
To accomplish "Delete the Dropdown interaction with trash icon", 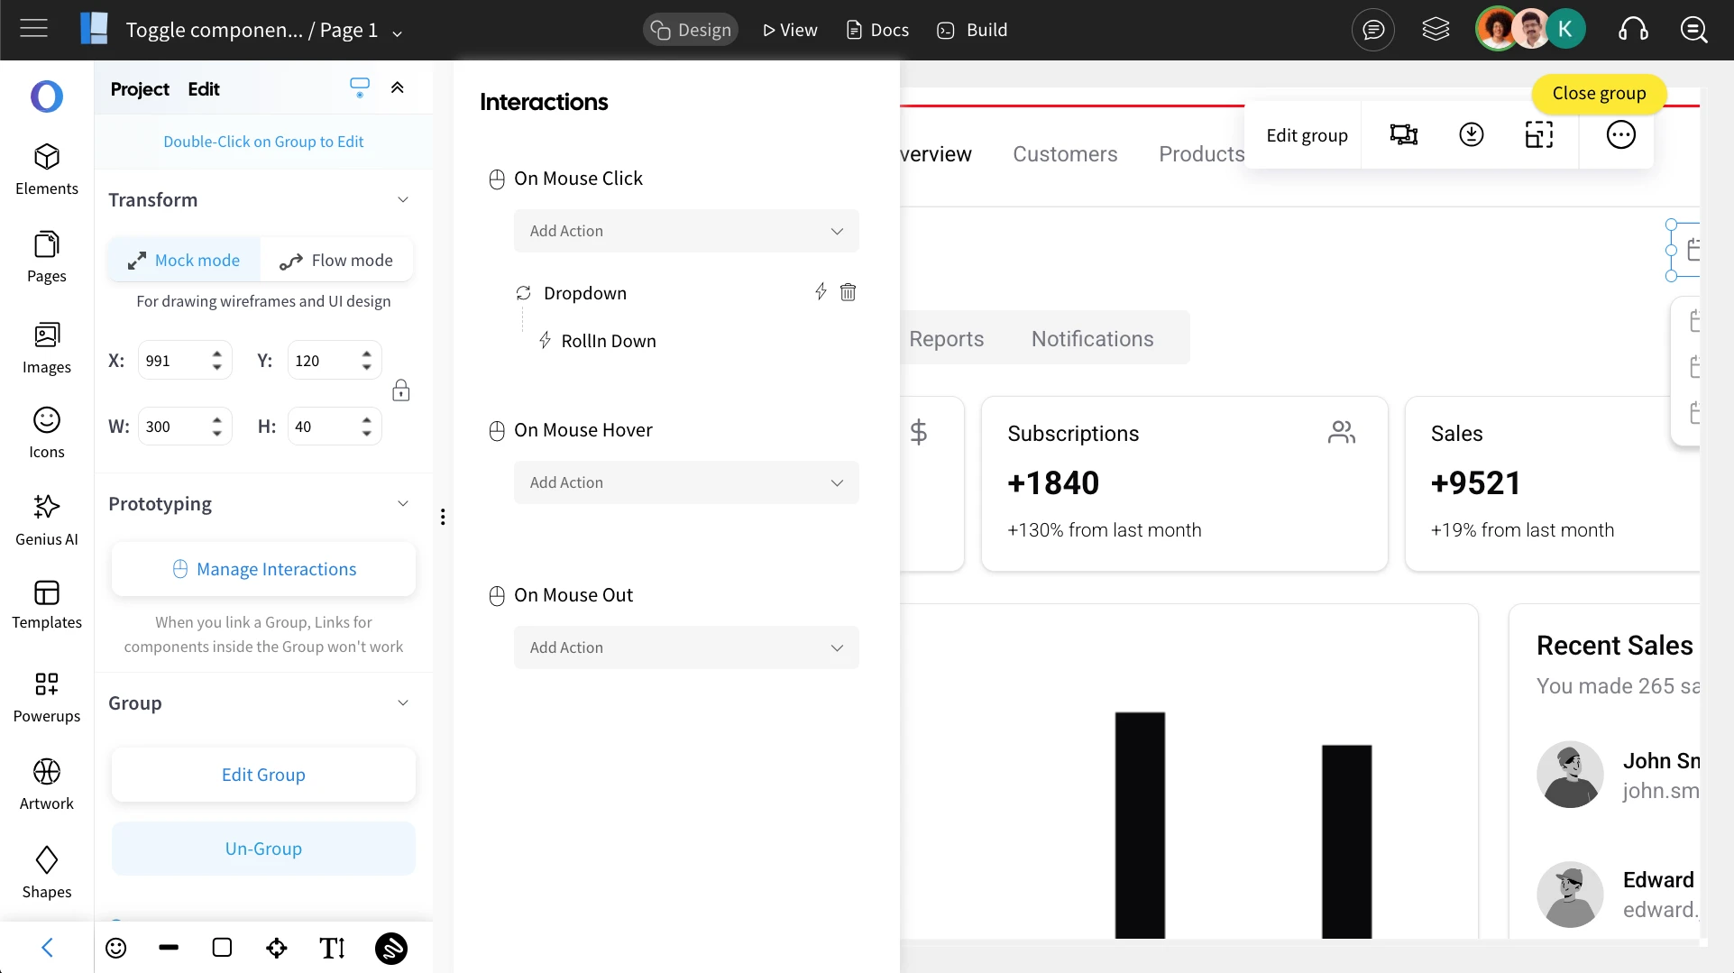I will point(849,292).
